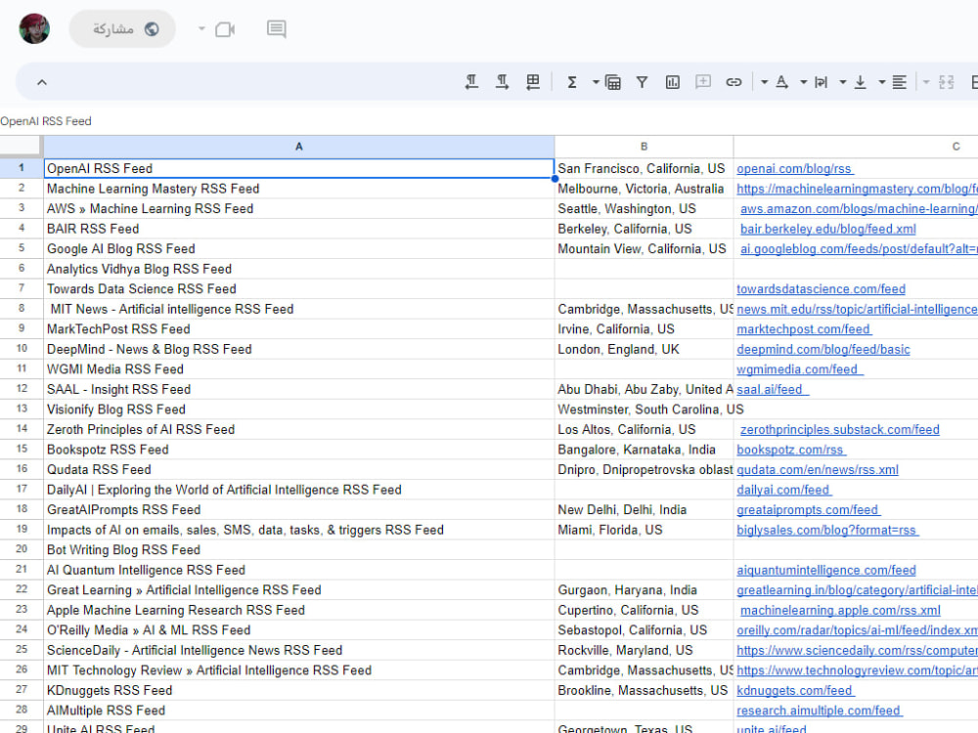The width and height of the screenshot is (978, 733).
Task: Select the cell 'AIMultiple RSS Feed'
Action: coord(298,711)
